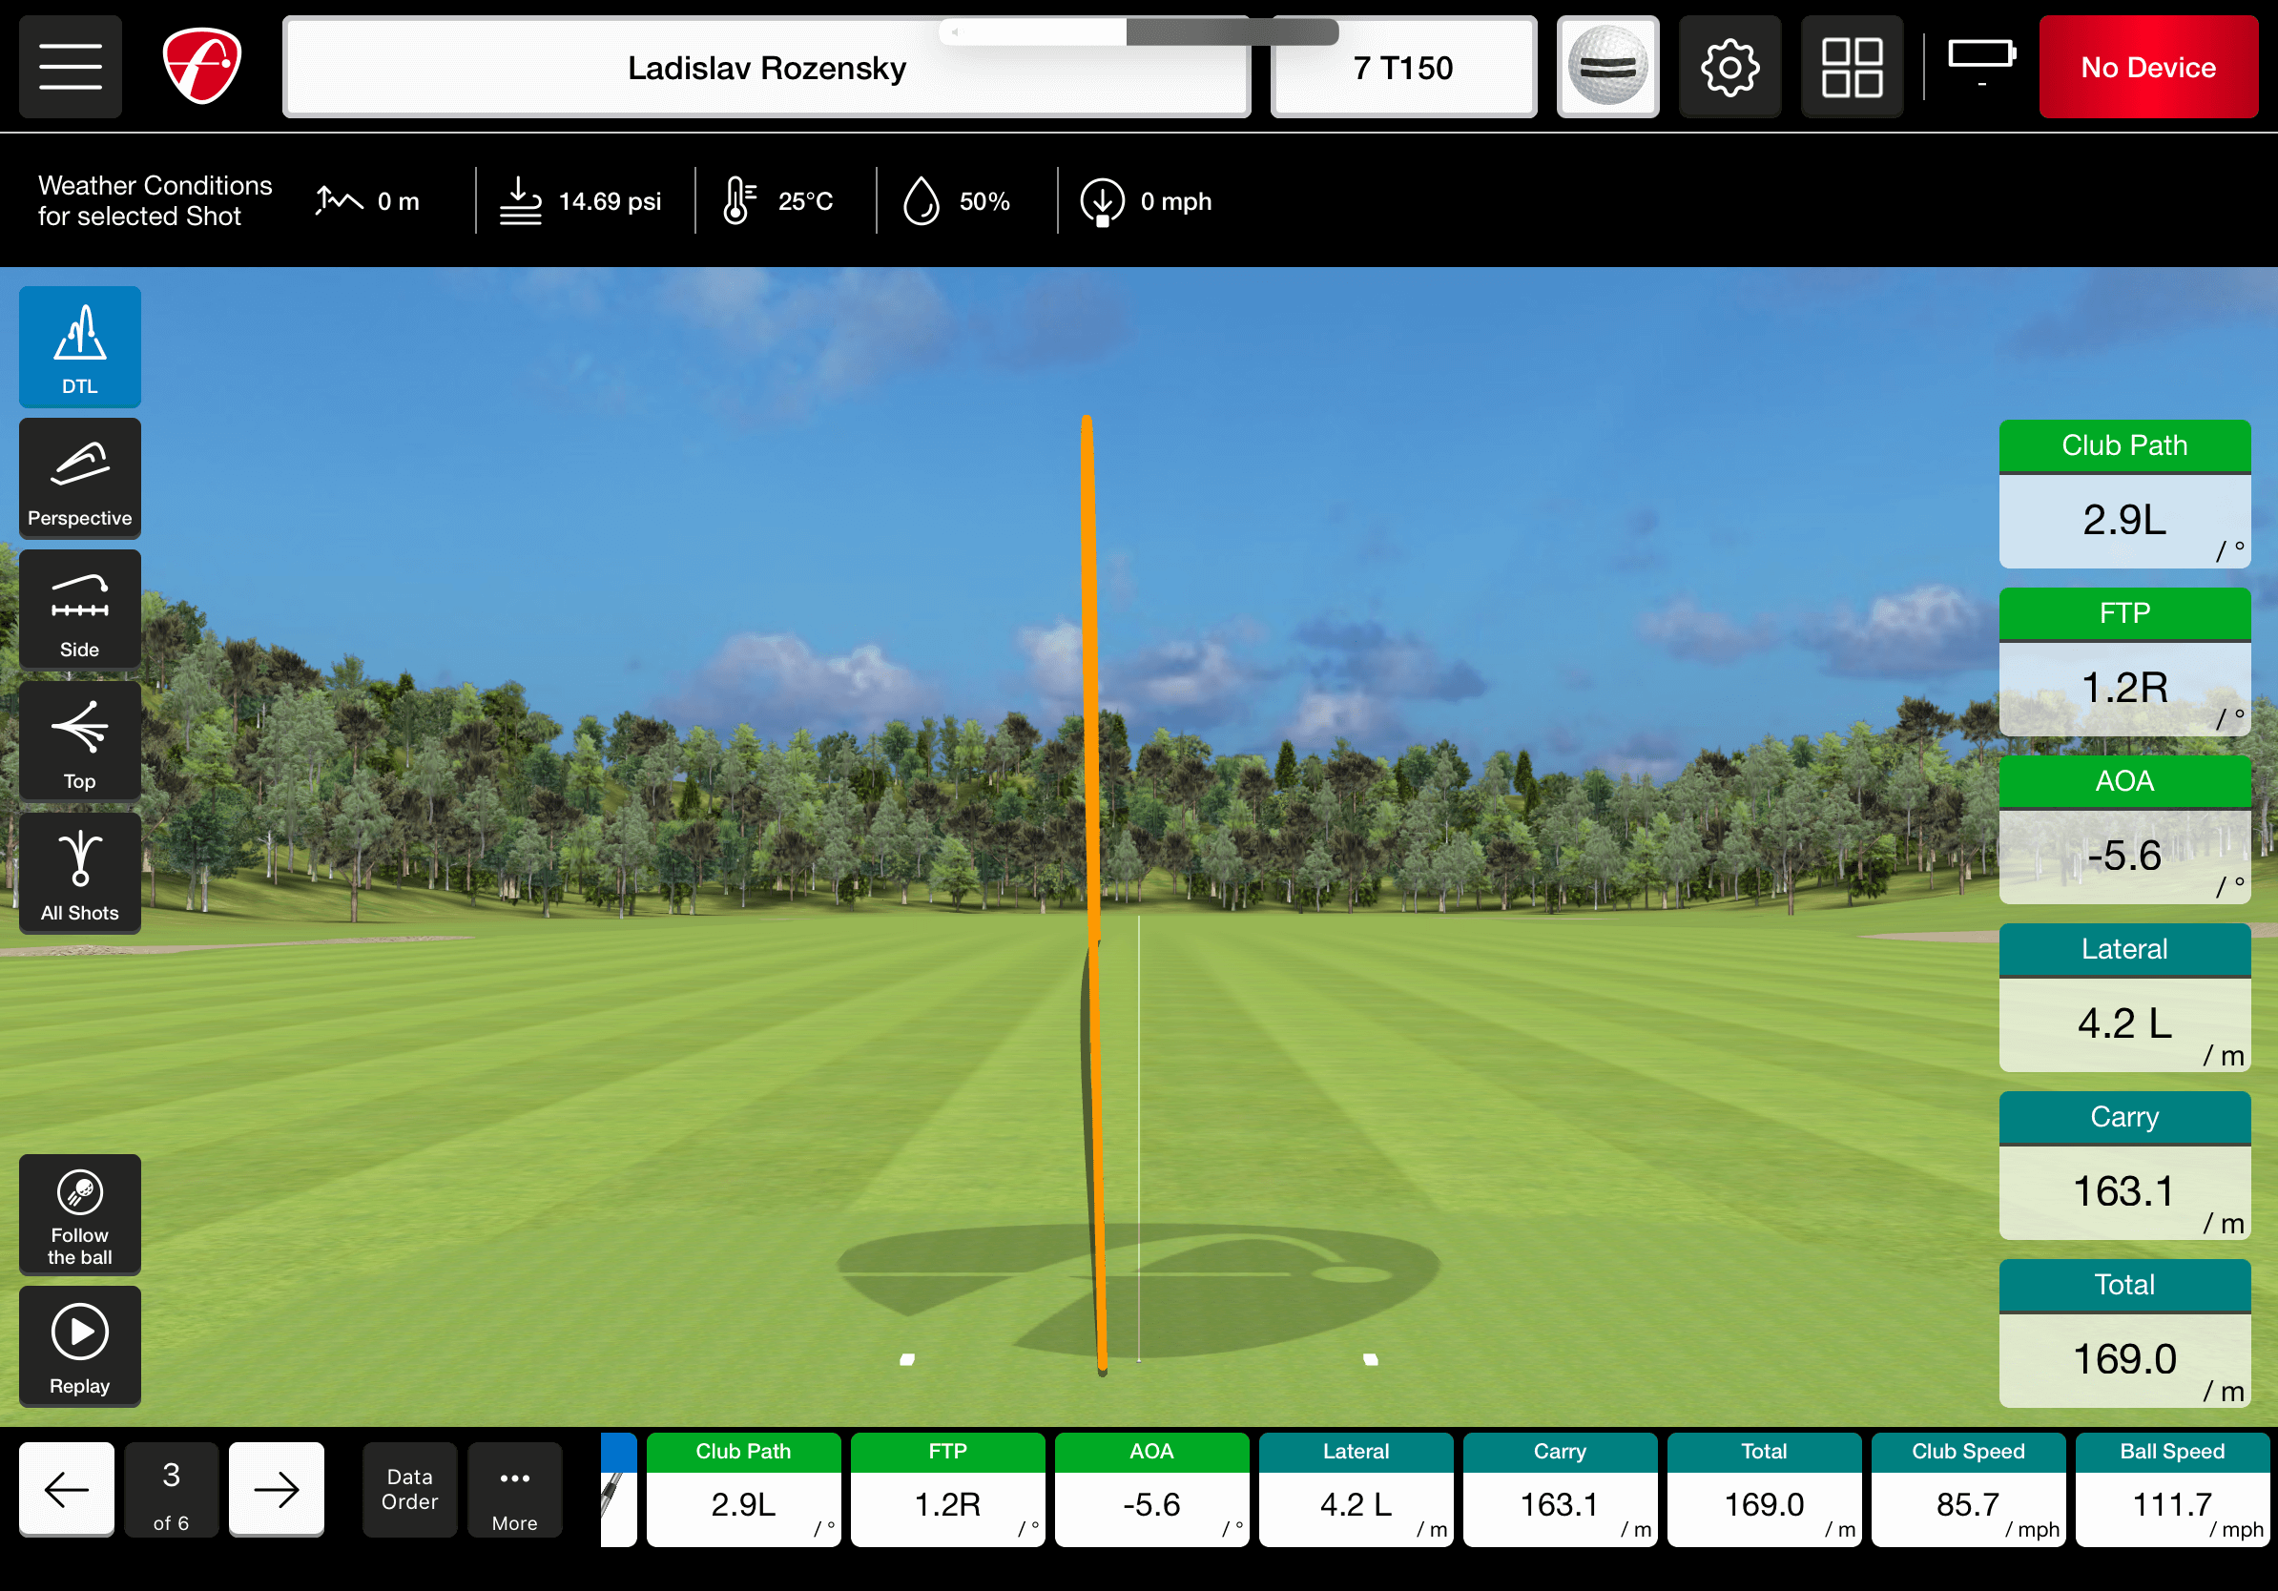Select bottom bar AOA tile
This screenshot has width=2278, height=1591.
tap(1152, 1489)
